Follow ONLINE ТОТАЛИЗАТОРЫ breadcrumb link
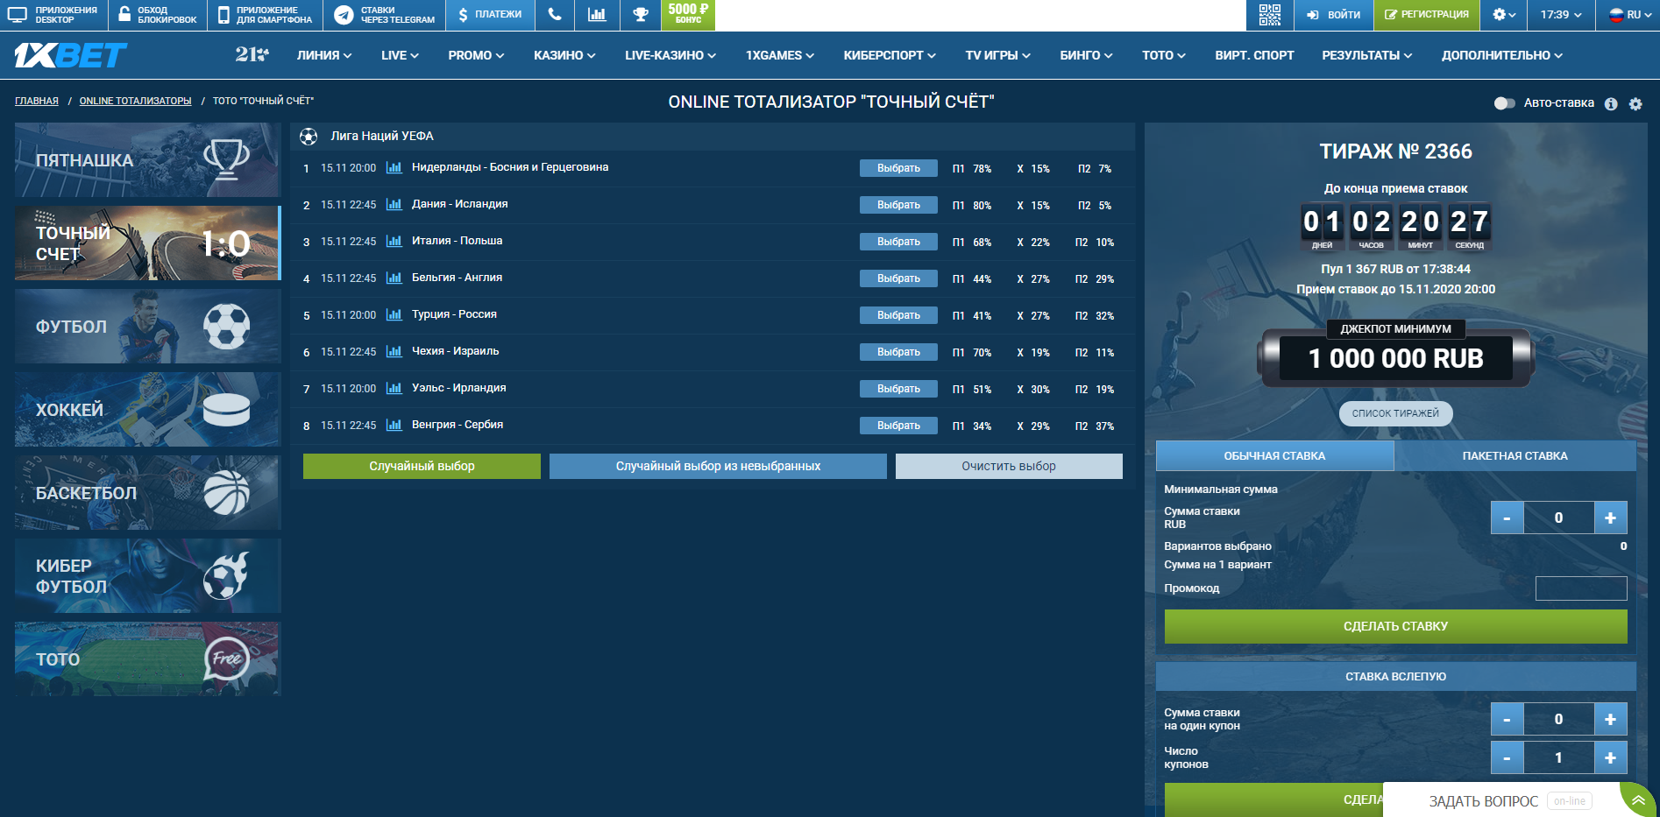This screenshot has width=1660, height=817. point(135,101)
